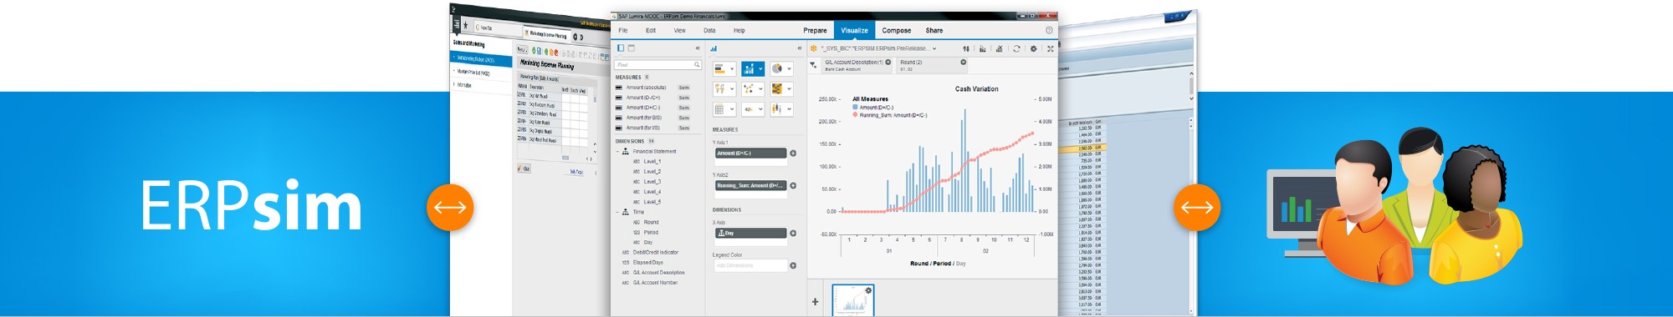The image size is (1673, 317).
Task: Go to previous slide with left arrow
Action: point(450,207)
